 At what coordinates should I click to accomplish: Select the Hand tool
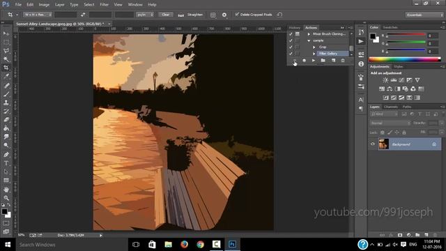(x=6, y=189)
